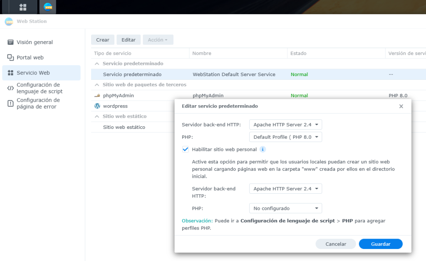Sort by Estado column header
Screen dimensions: 426x261
point(336,54)
